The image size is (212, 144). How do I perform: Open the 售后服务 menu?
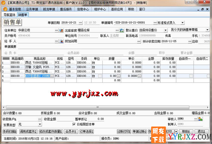click(x=66, y=9)
